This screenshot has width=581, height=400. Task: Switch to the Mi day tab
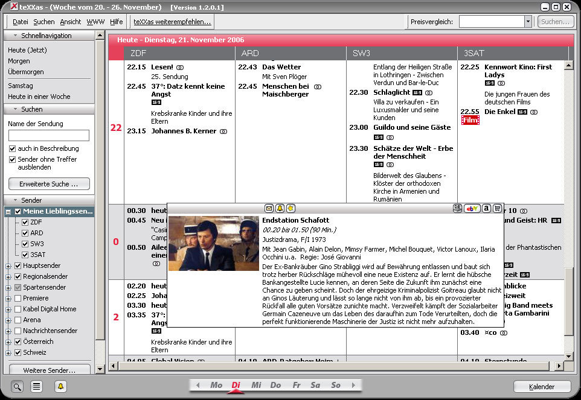pyautogui.click(x=256, y=385)
